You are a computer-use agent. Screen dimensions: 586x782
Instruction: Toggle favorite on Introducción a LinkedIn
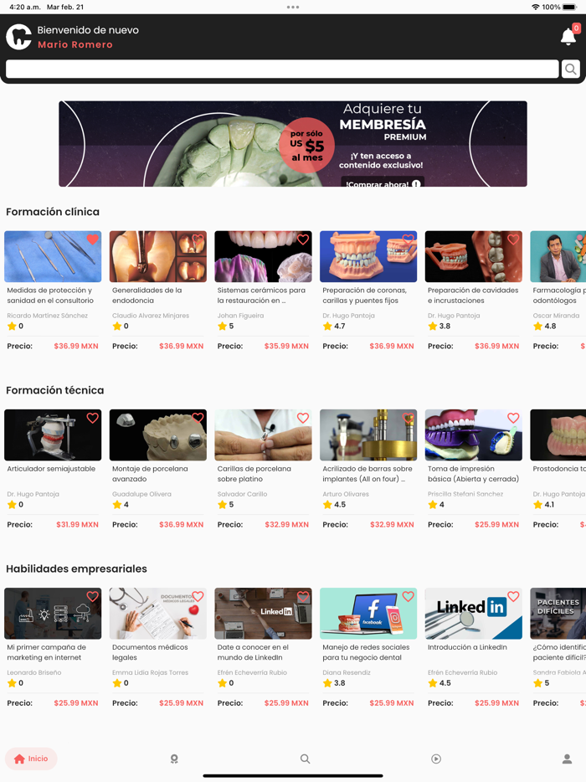(513, 596)
